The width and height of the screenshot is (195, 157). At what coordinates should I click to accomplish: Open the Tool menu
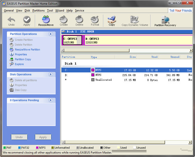point(50,10)
